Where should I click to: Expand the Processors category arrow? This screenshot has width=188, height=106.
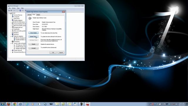11,42
